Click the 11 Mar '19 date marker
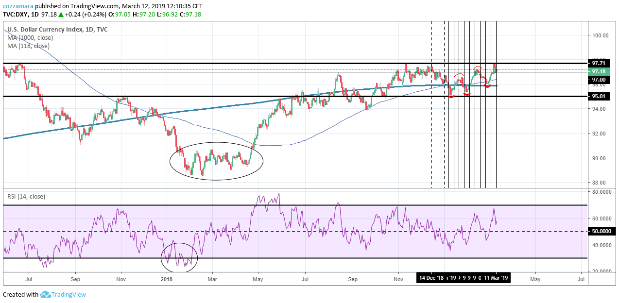The image size is (619, 303). pos(496,278)
